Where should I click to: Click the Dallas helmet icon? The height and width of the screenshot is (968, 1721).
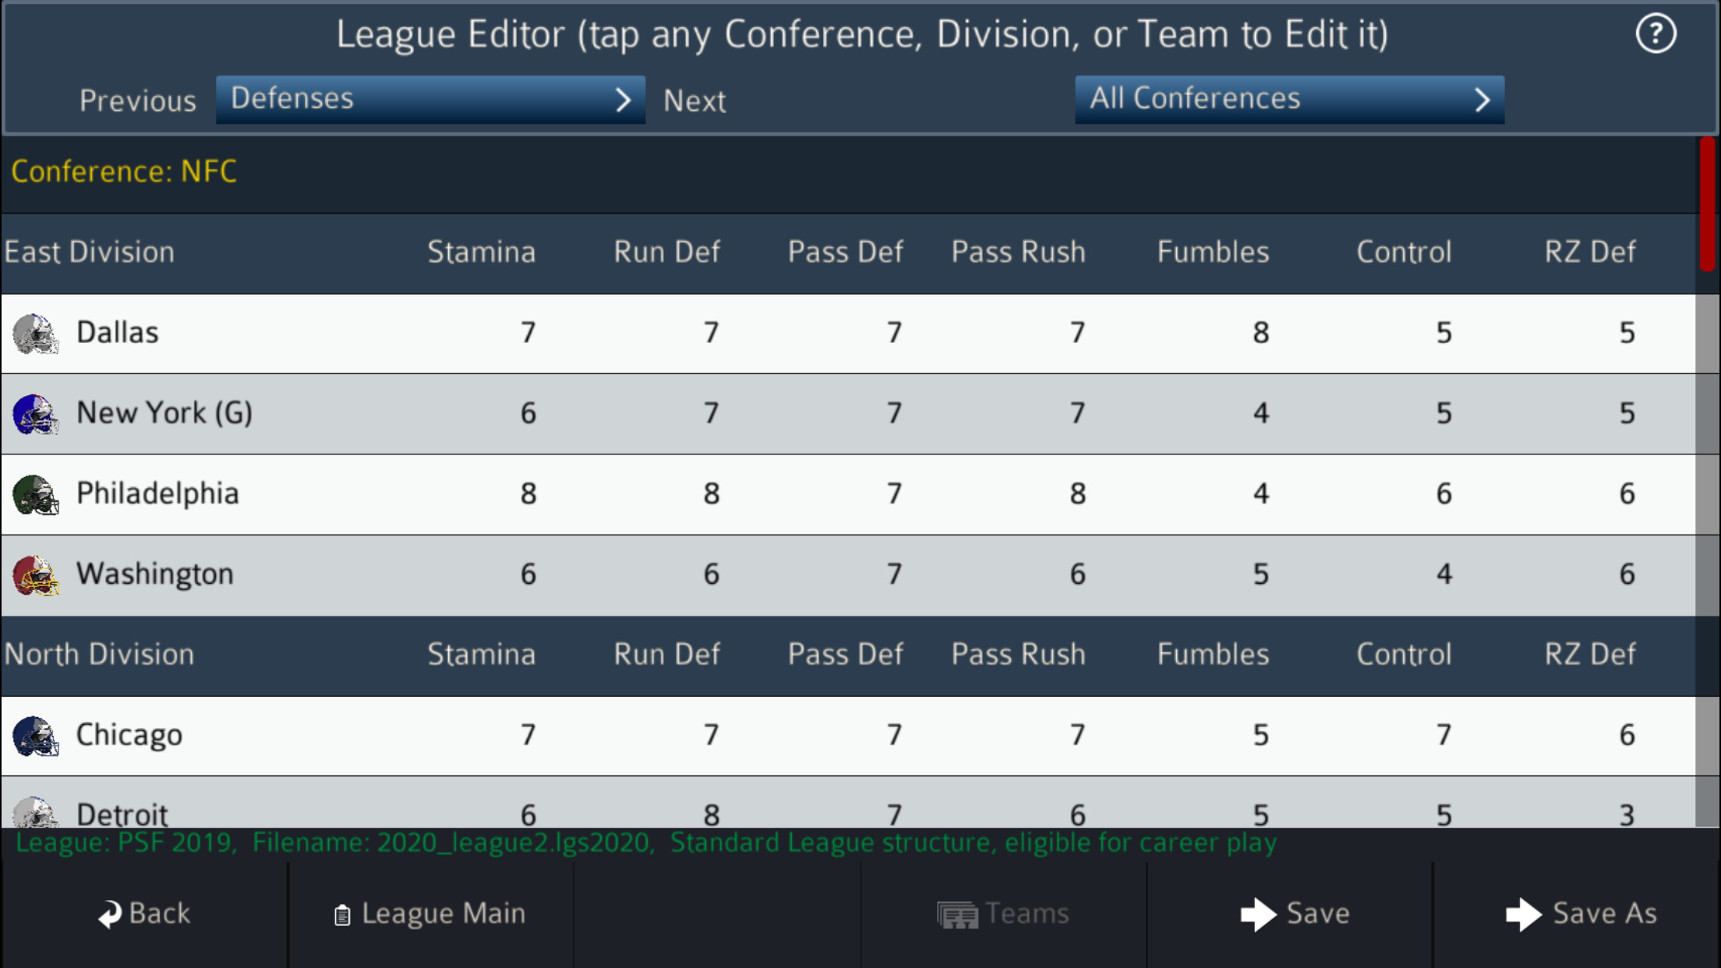point(35,332)
